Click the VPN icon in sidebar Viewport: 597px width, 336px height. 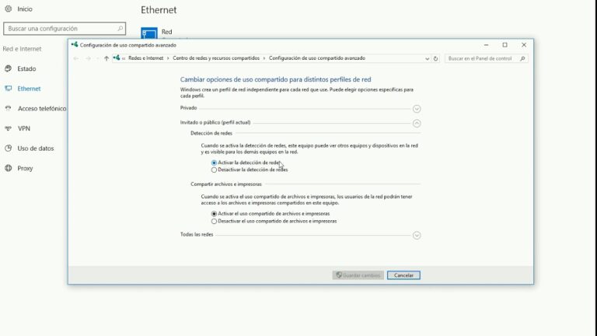[x=9, y=128]
